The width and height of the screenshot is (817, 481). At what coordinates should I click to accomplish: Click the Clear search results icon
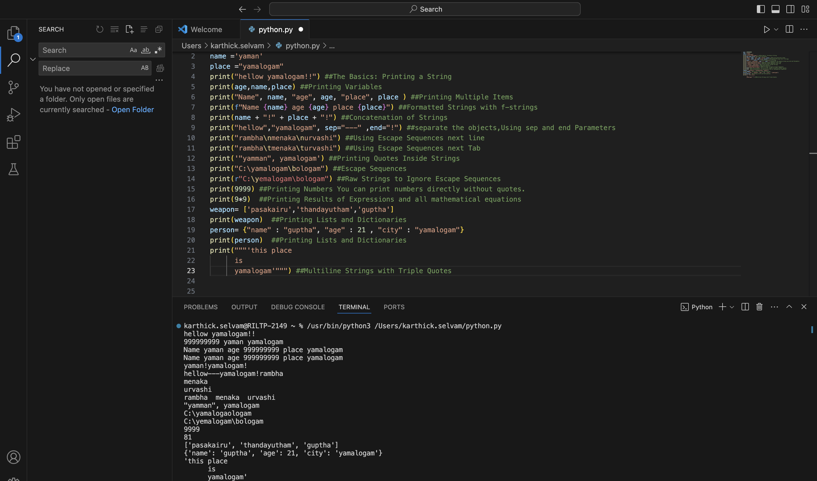click(x=114, y=29)
